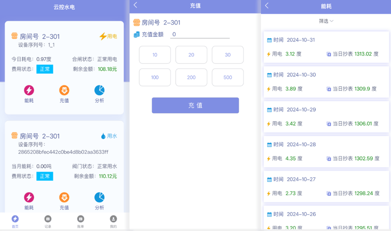This screenshot has height=231, width=391.
Task: Tap 充值 icon in electricity card
Action: pyautogui.click(x=64, y=90)
